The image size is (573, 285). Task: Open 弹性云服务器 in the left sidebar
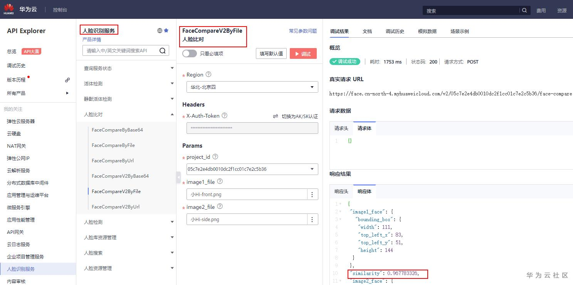pos(21,121)
